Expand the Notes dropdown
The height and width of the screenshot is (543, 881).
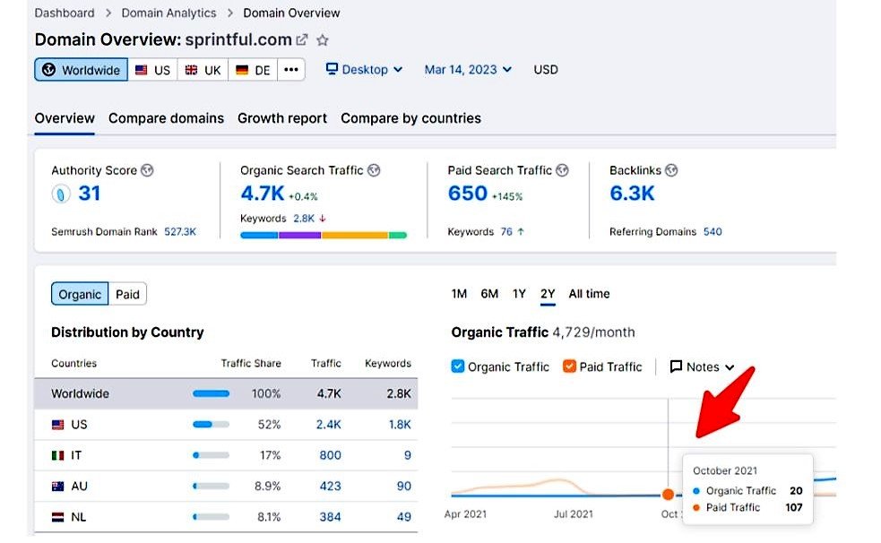(703, 366)
